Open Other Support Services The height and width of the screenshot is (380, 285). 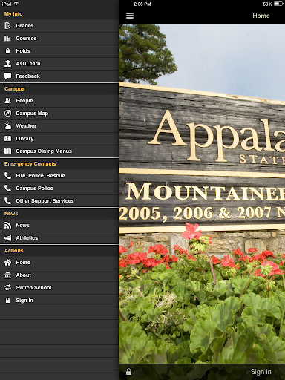pos(59,201)
